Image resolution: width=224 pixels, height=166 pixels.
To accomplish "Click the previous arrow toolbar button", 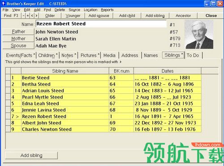I will click(32, 16).
